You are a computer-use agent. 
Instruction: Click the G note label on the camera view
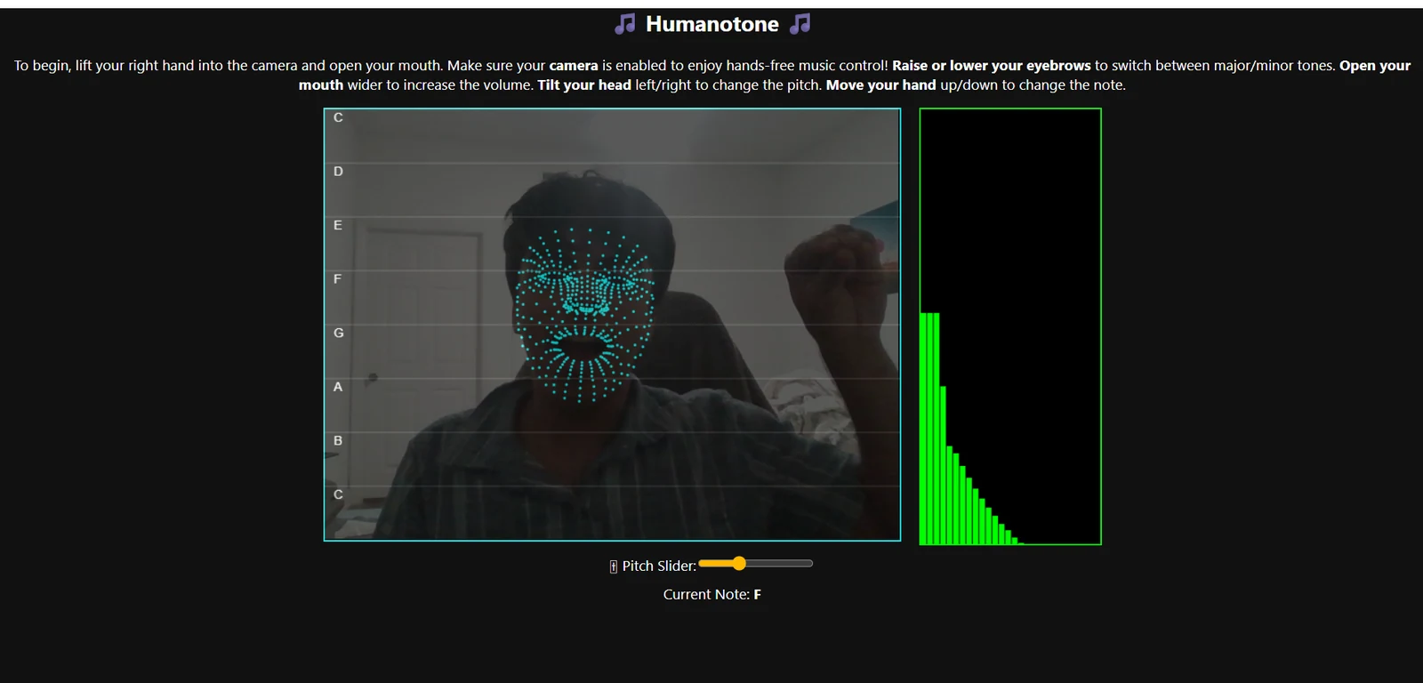338,333
